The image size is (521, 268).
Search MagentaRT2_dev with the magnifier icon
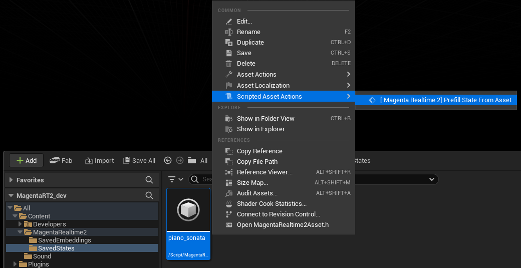149,195
